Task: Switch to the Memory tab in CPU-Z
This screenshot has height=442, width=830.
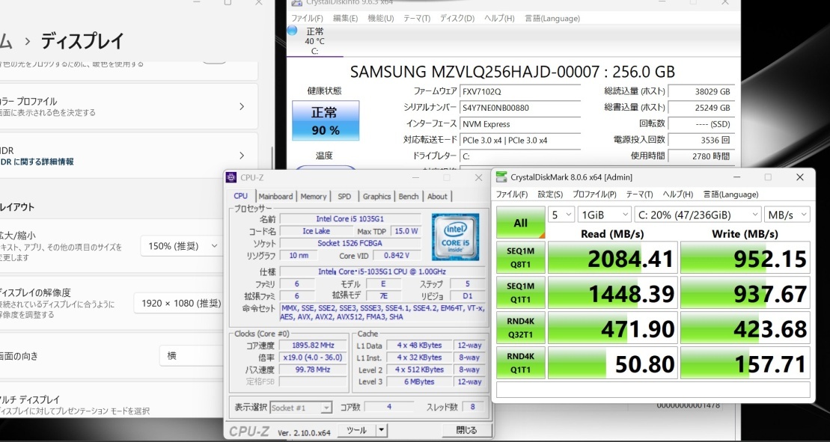Action: [314, 196]
